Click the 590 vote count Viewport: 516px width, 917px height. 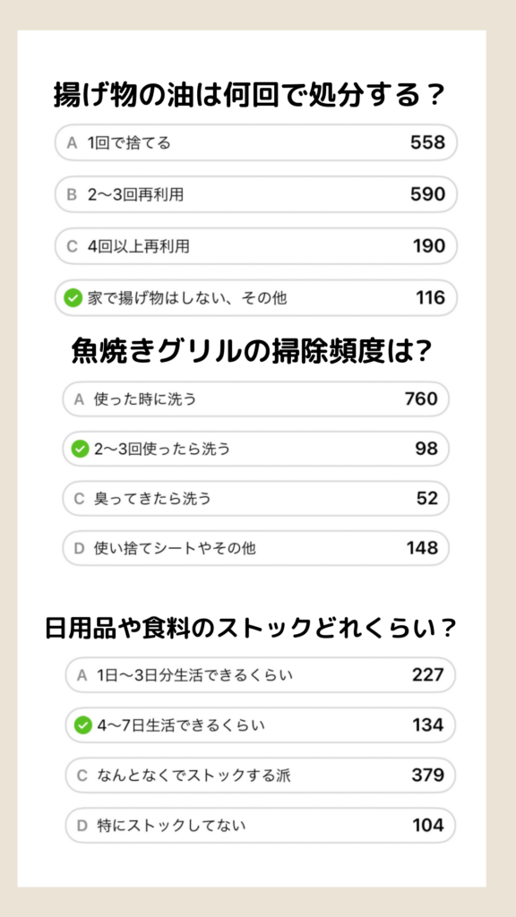tap(427, 194)
